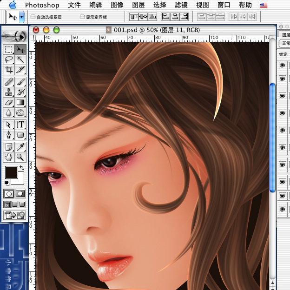Image resolution: width=290 pixels, height=290 pixels.
Task: Open blend mode 正常 dropdown
Action: [x=284, y=43]
